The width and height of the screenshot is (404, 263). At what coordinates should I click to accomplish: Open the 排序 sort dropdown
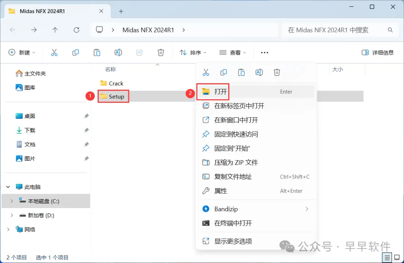tap(193, 53)
